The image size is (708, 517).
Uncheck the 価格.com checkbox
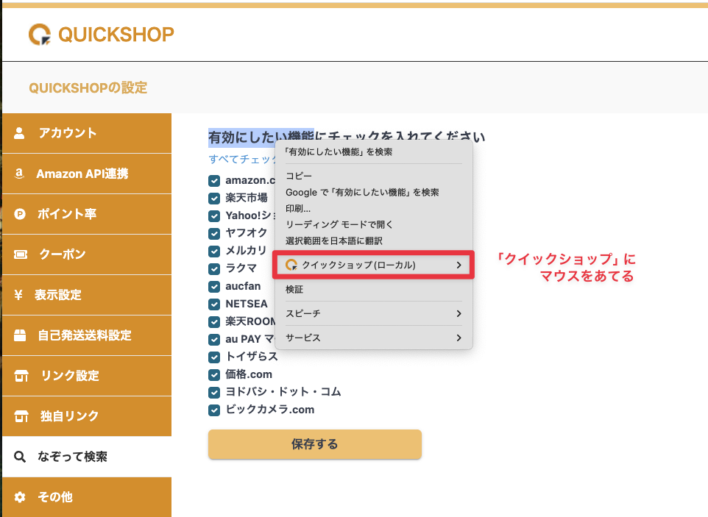tap(214, 374)
